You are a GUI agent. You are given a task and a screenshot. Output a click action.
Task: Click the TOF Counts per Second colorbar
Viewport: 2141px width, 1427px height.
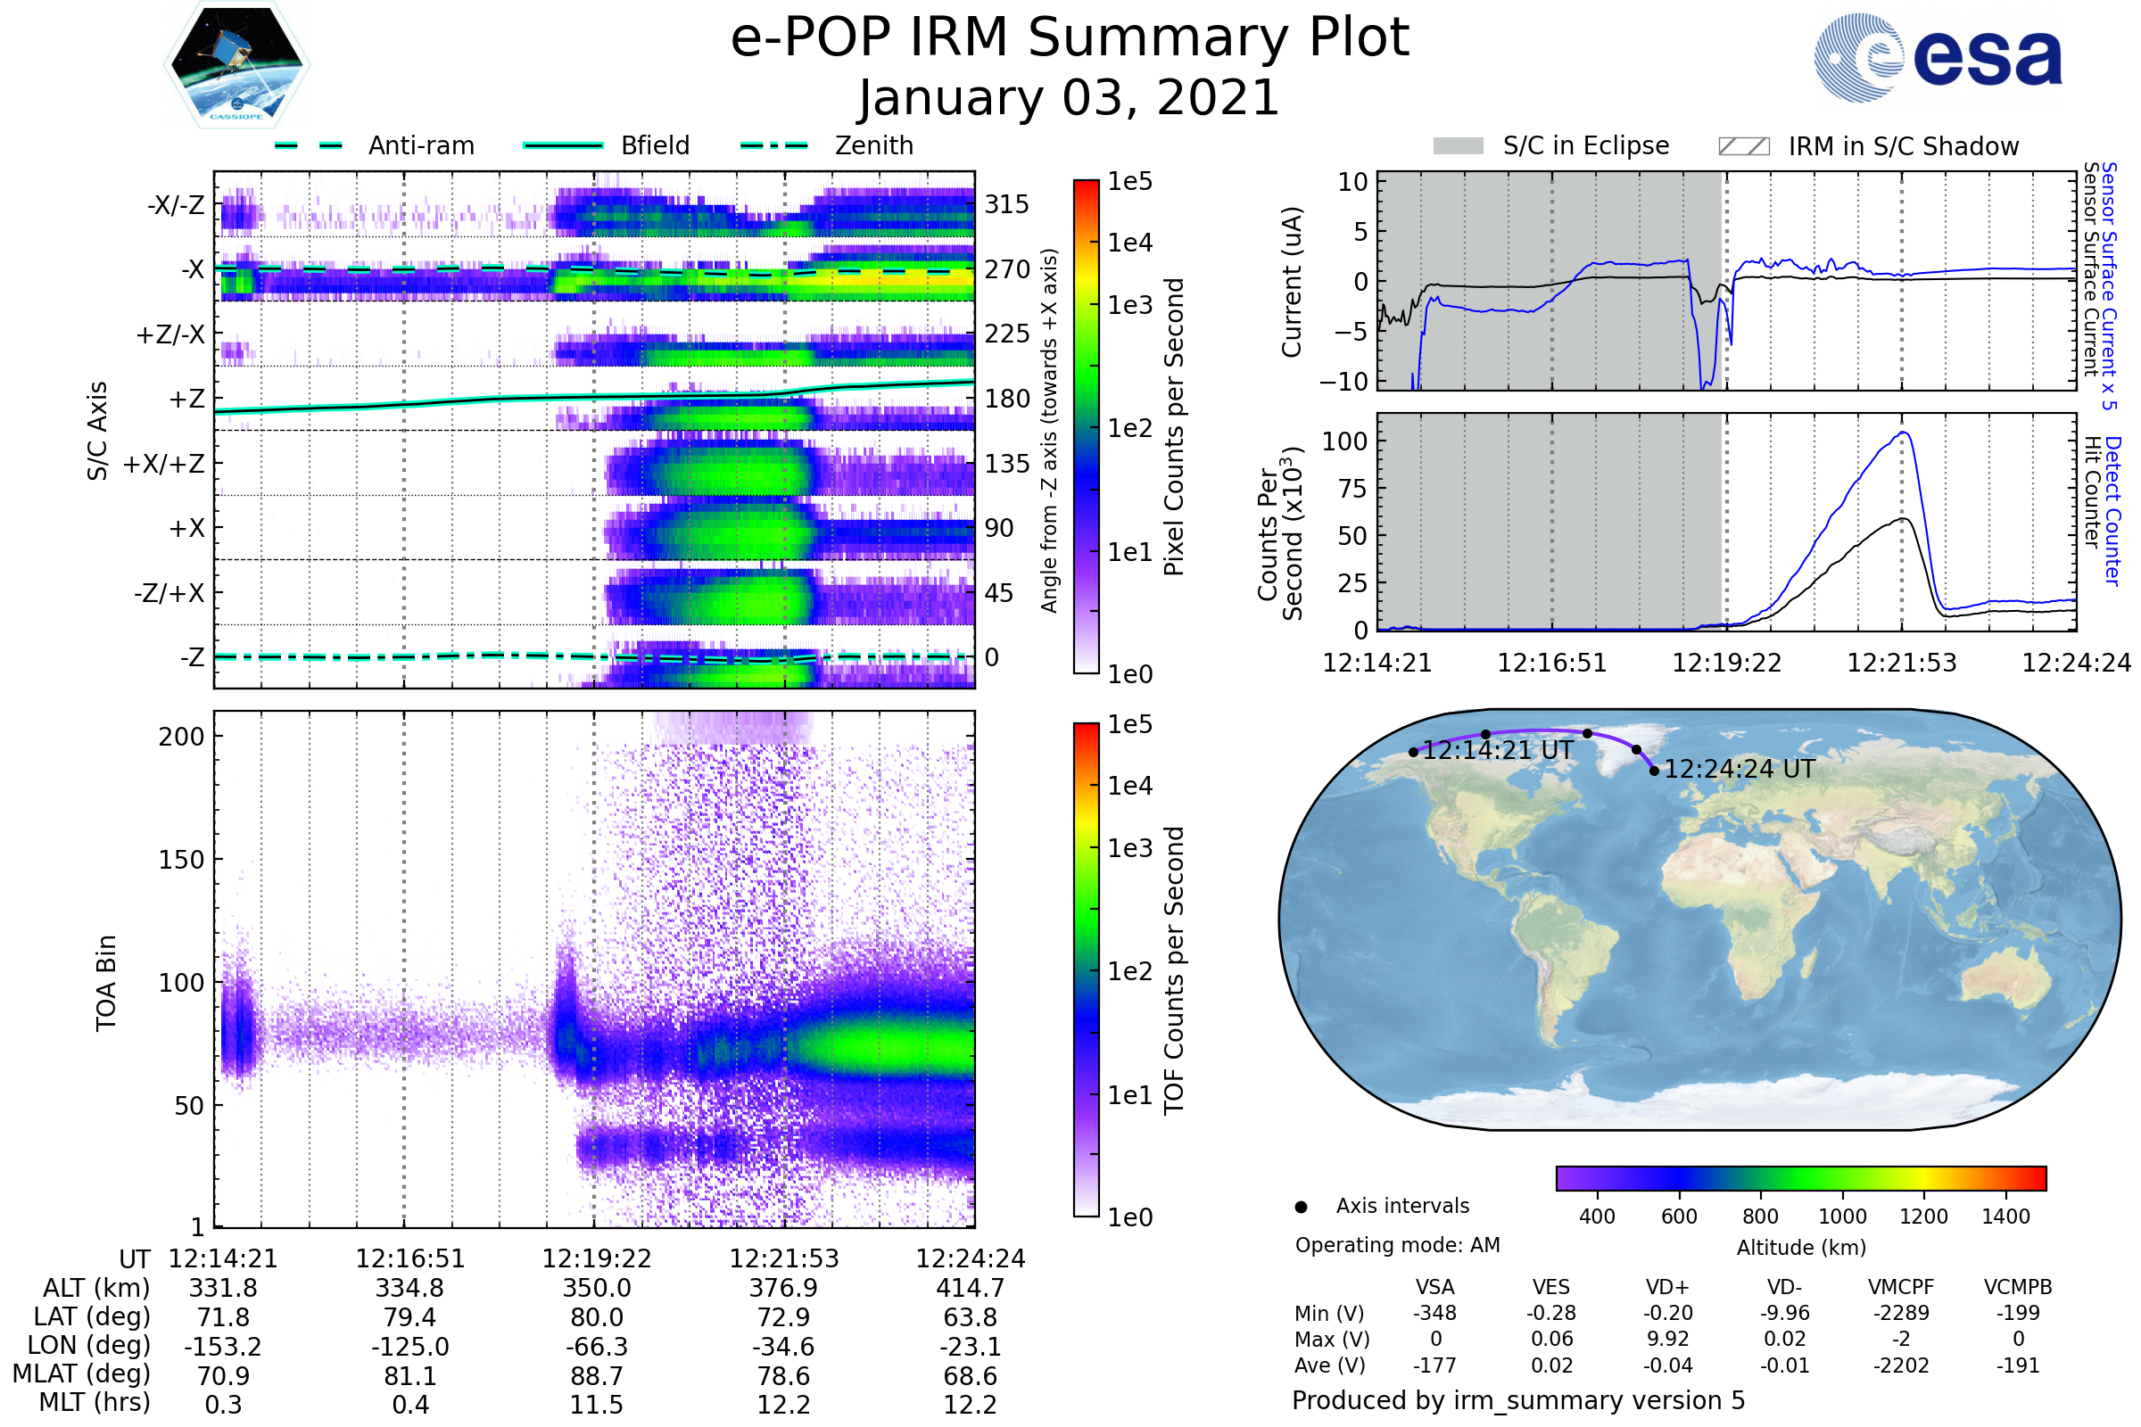1086,969
